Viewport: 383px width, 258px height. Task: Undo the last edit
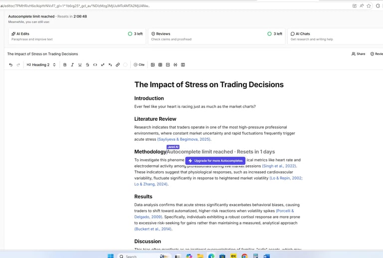click(11, 65)
